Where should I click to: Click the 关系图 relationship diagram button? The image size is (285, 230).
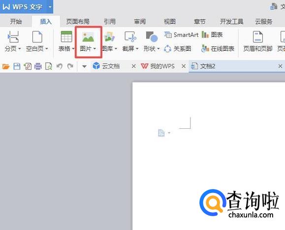pyautogui.click(x=177, y=49)
